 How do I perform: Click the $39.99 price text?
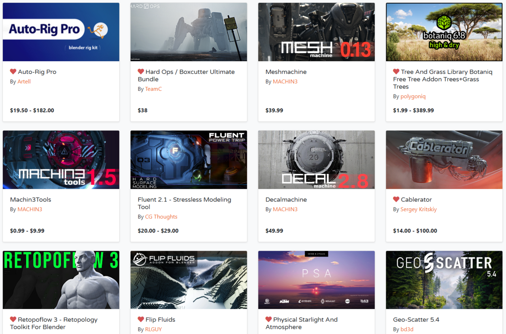(274, 110)
